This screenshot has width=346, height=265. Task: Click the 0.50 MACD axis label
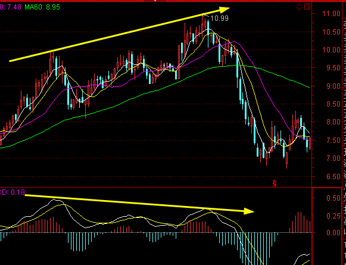(x=333, y=198)
